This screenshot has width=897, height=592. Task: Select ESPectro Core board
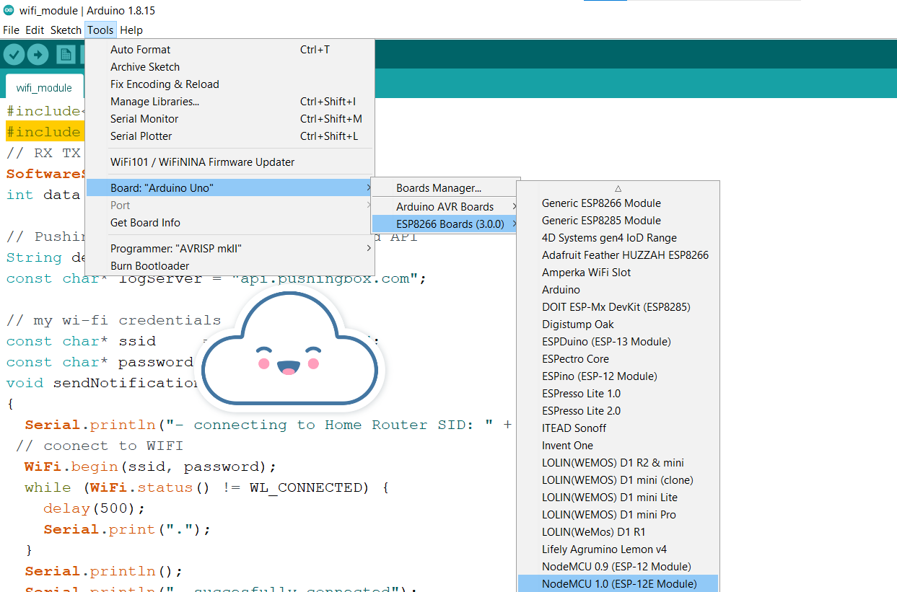[618, 359]
